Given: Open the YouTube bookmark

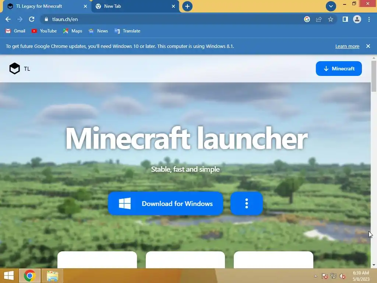Looking at the screenshot, I should pyautogui.click(x=44, y=31).
